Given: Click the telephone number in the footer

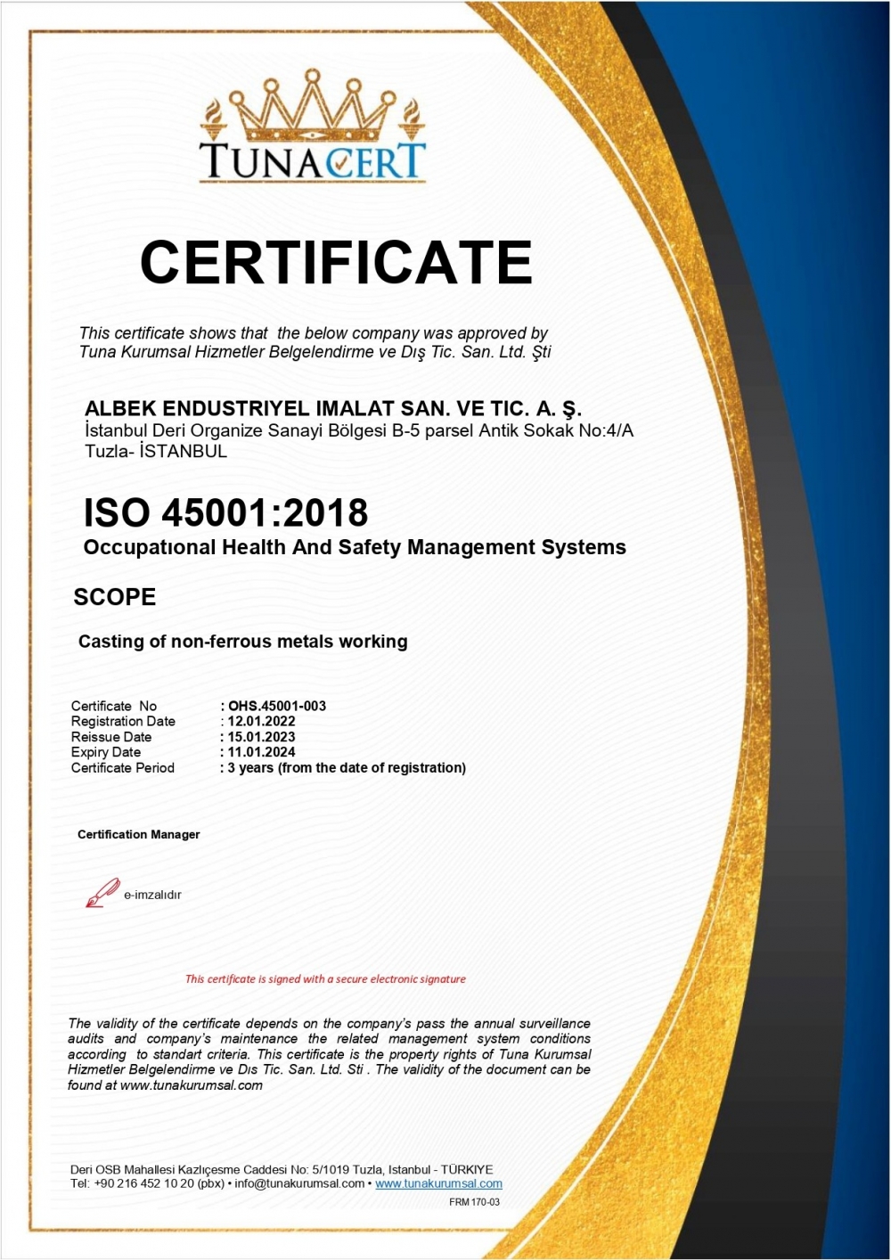Looking at the screenshot, I should pyautogui.click(x=146, y=1183).
